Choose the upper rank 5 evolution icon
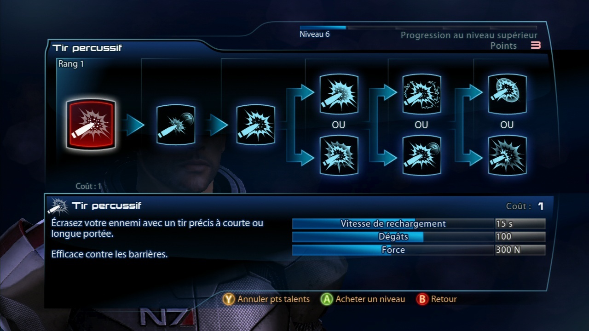589x331 pixels. point(422,94)
